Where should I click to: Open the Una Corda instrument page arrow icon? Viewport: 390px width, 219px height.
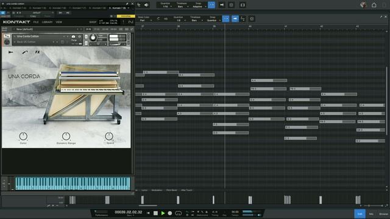[x=10, y=52]
